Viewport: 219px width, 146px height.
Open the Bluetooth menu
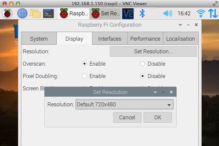pyautogui.click(x=142, y=13)
